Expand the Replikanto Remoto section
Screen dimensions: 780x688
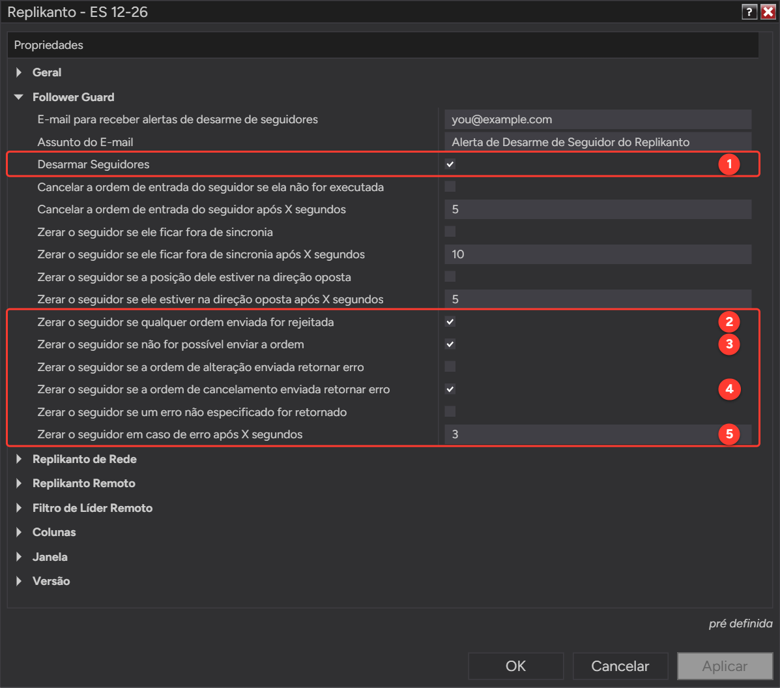pos(19,483)
